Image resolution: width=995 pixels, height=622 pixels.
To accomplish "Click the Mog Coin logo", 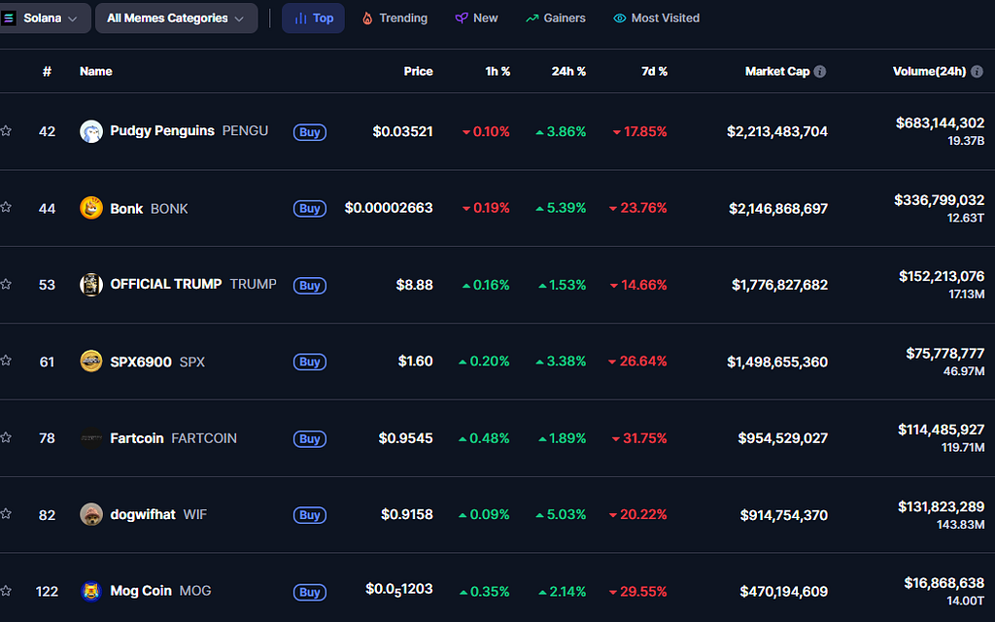I will click(91, 591).
